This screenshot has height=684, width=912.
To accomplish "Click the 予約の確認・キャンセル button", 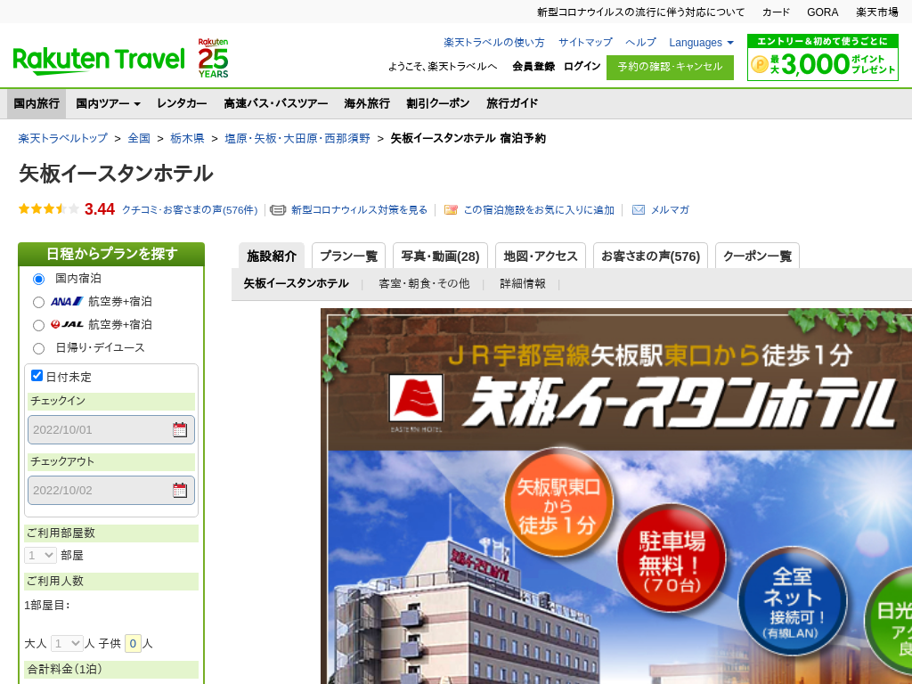I will coord(670,68).
